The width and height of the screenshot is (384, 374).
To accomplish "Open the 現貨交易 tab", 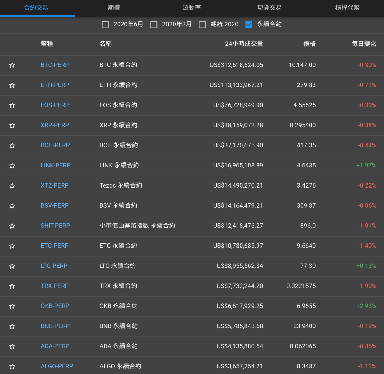I will coord(269,8).
